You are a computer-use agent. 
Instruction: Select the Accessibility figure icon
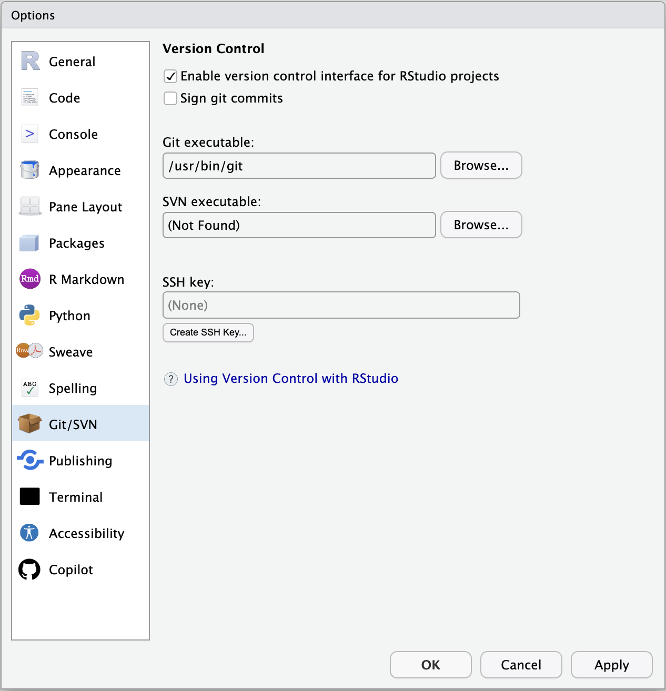(x=30, y=533)
